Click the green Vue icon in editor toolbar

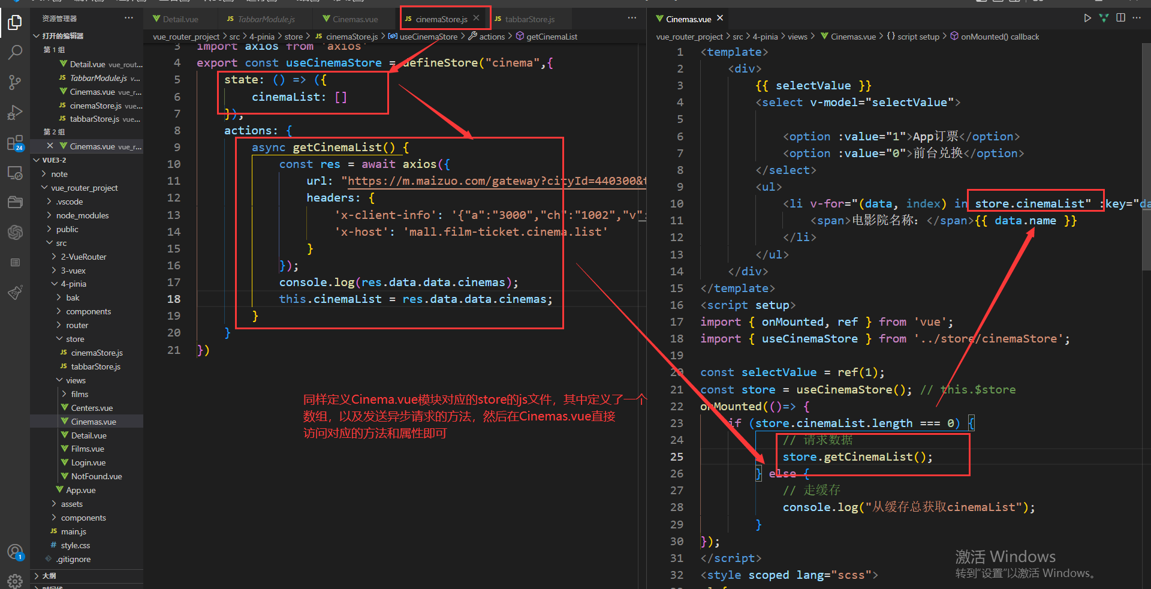click(1104, 18)
